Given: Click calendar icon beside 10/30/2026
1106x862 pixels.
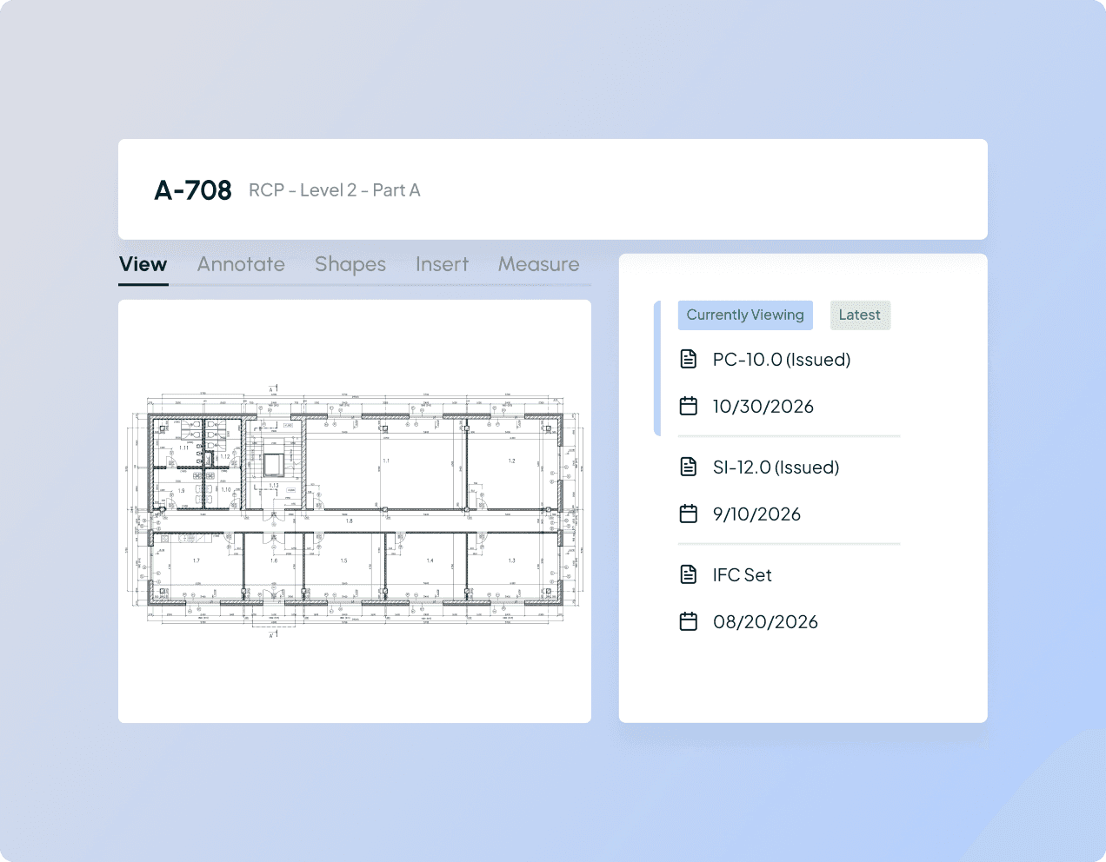Looking at the screenshot, I should (x=689, y=406).
